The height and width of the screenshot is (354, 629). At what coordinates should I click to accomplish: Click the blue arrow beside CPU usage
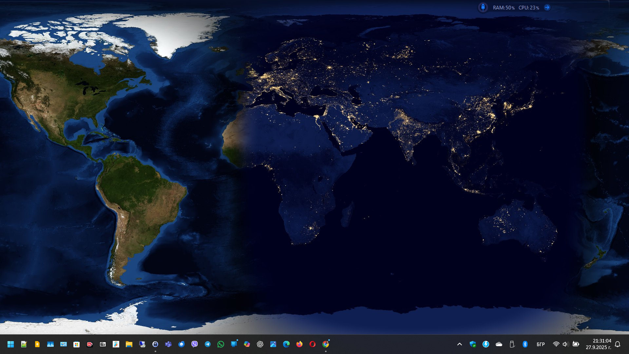(547, 8)
